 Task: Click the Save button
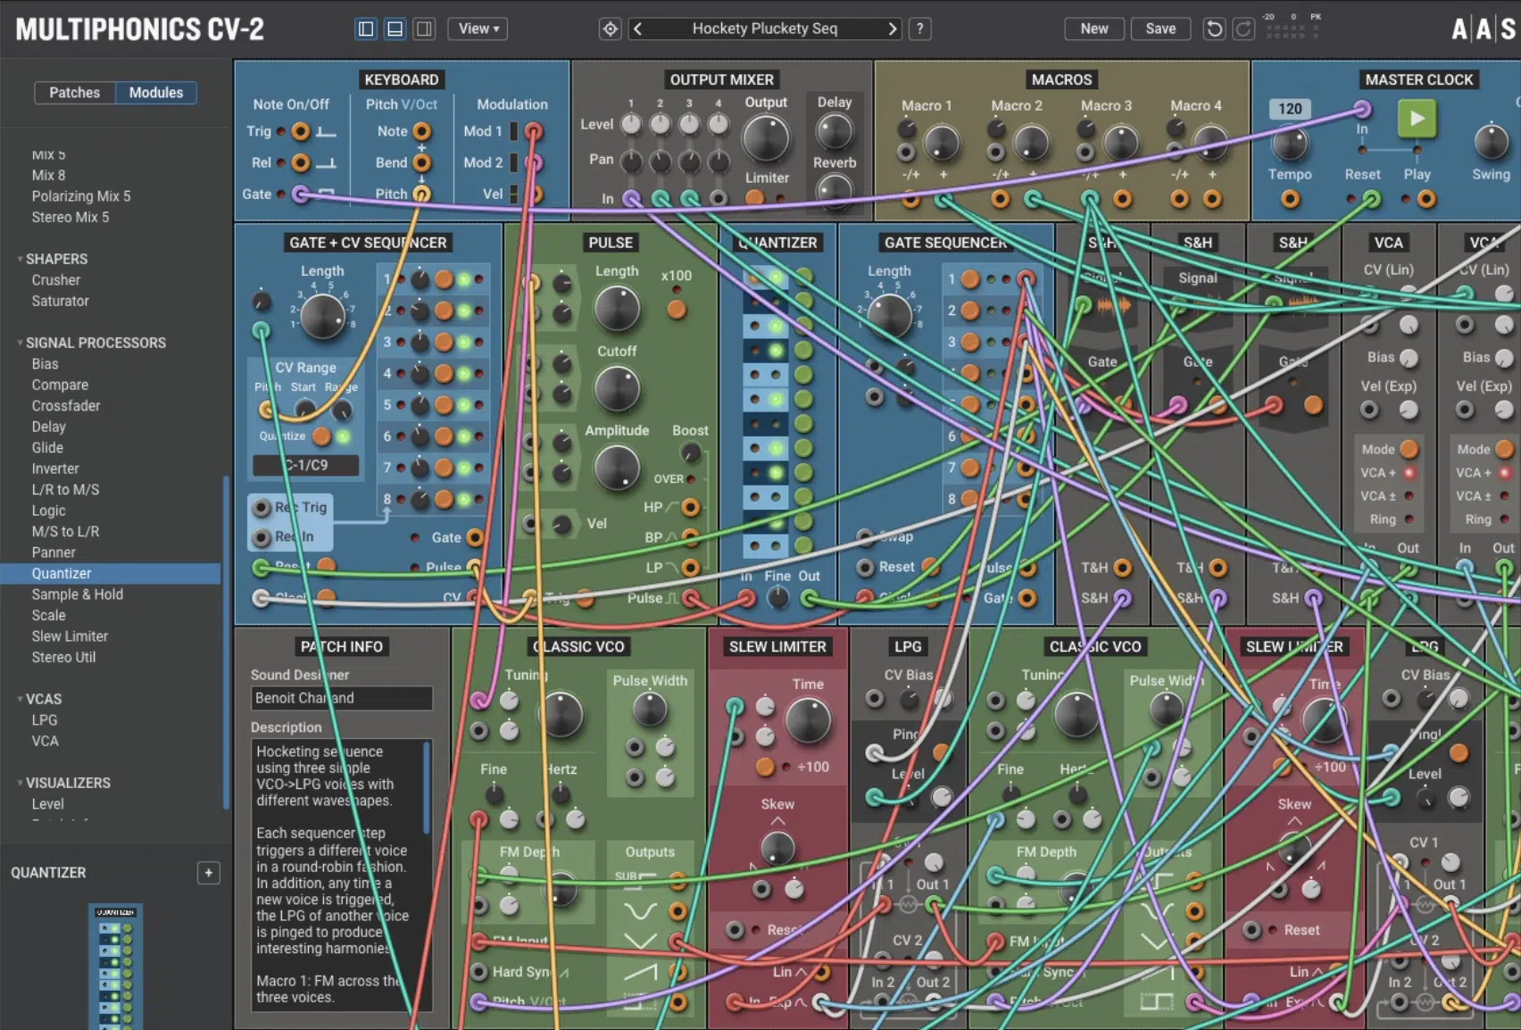pyautogui.click(x=1160, y=29)
